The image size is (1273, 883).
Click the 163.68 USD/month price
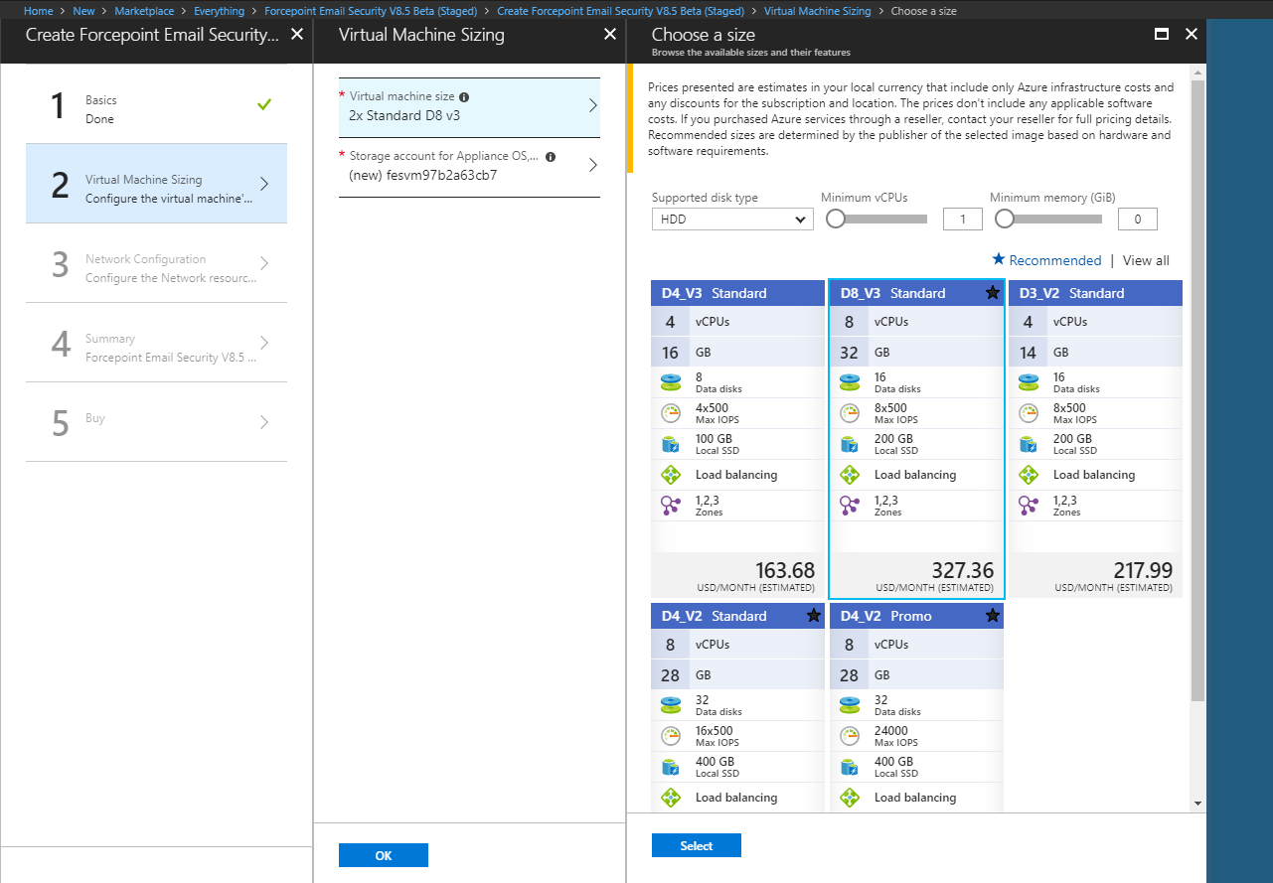pos(785,570)
